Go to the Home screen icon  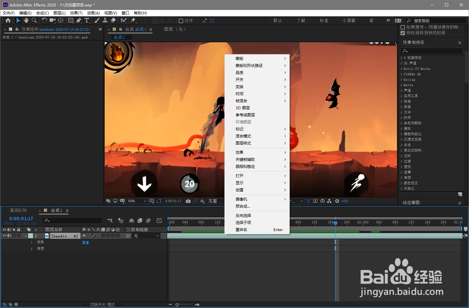coord(8,21)
